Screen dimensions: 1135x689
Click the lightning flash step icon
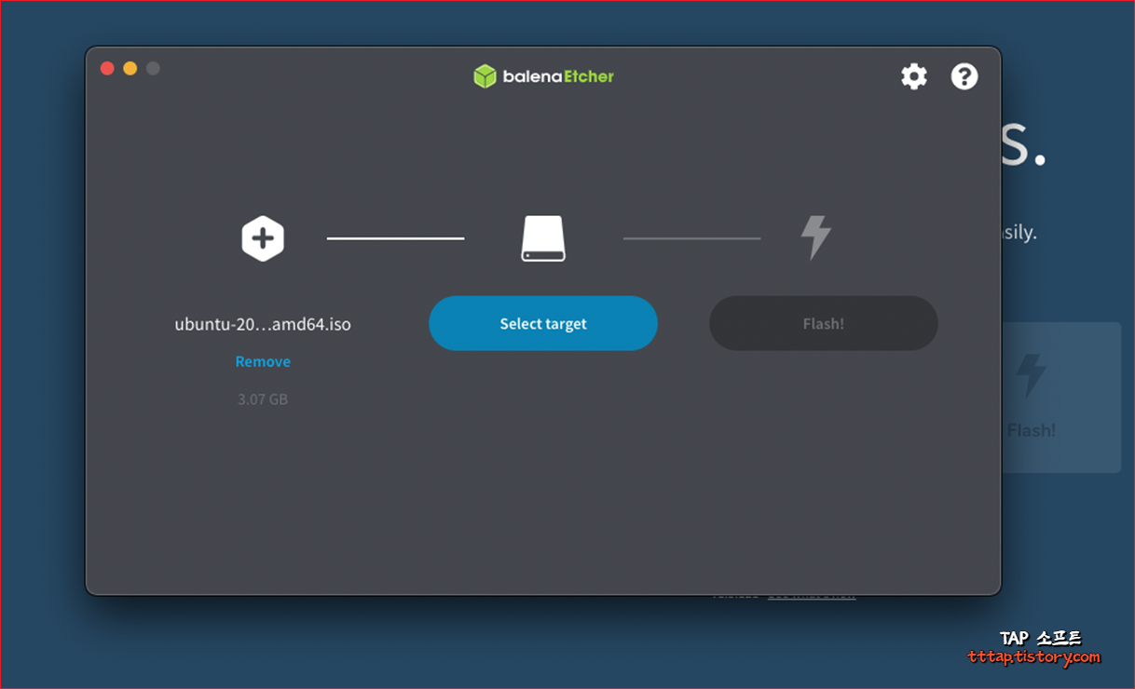point(816,237)
